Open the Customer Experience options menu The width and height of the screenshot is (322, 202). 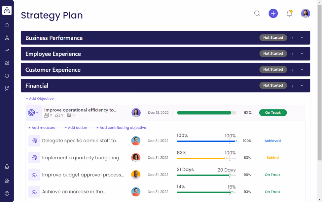pyautogui.click(x=293, y=69)
